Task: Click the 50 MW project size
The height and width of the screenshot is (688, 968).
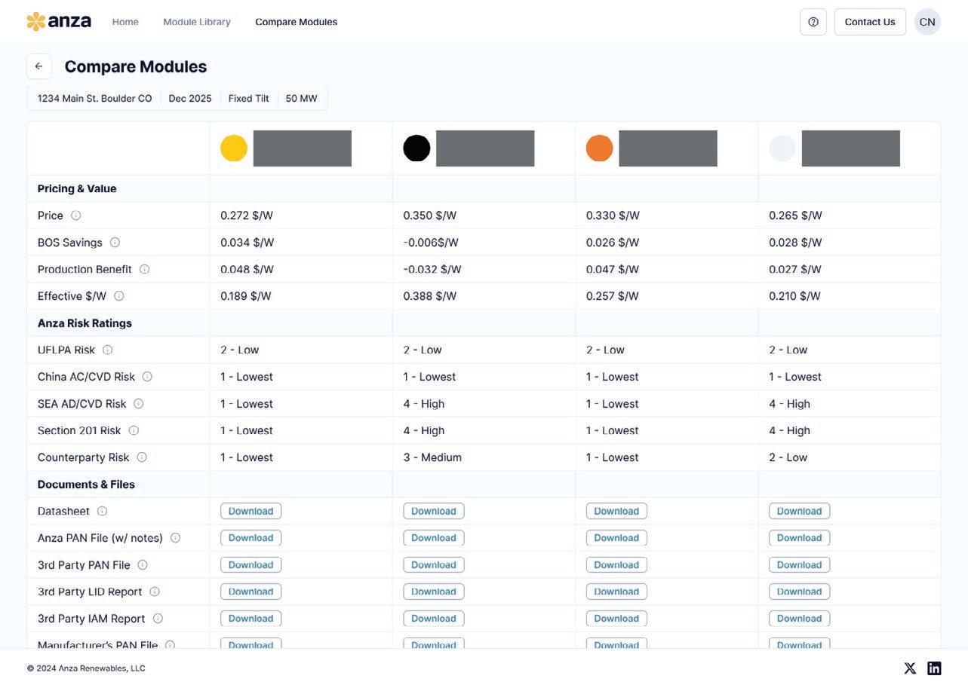Action: point(302,99)
